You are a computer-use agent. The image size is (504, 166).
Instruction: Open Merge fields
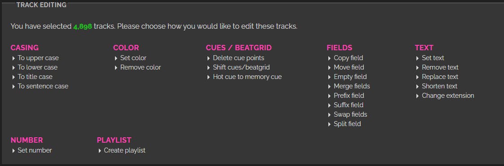coord(352,86)
